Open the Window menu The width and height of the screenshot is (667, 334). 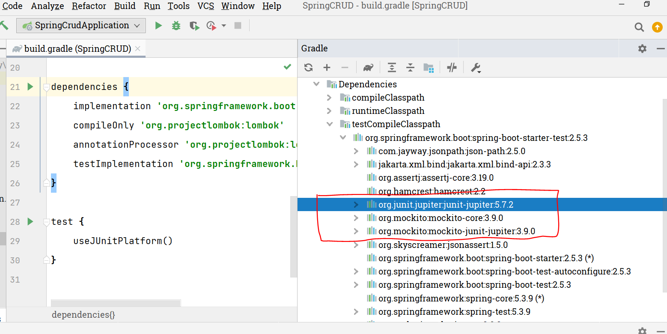coord(238,6)
